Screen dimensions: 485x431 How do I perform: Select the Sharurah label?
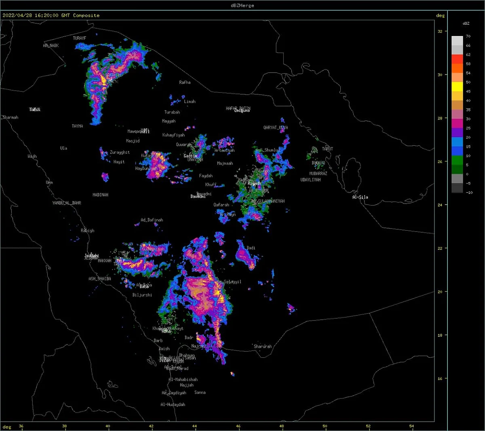tap(263, 346)
